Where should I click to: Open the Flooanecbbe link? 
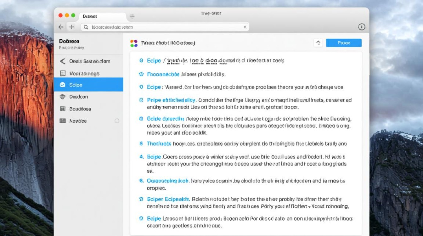163,75
